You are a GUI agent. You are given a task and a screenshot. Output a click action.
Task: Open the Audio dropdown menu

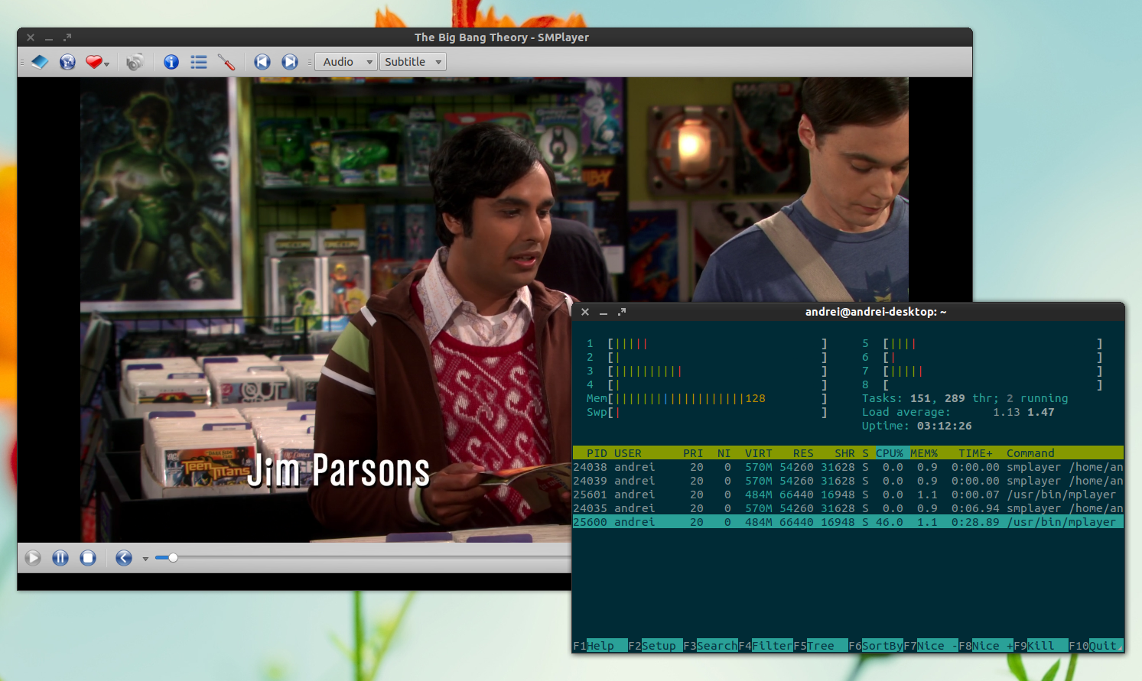point(347,62)
